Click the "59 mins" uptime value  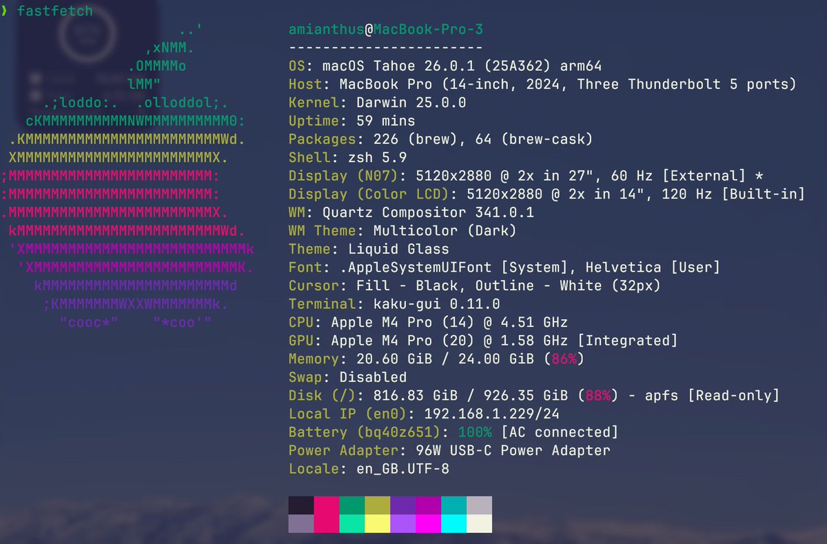pos(386,121)
